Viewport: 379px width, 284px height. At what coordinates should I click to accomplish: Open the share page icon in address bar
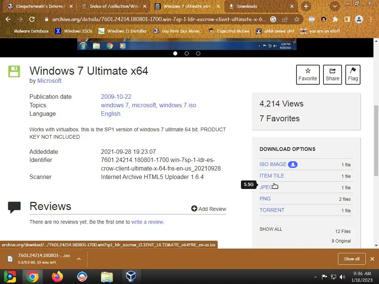pos(285,19)
